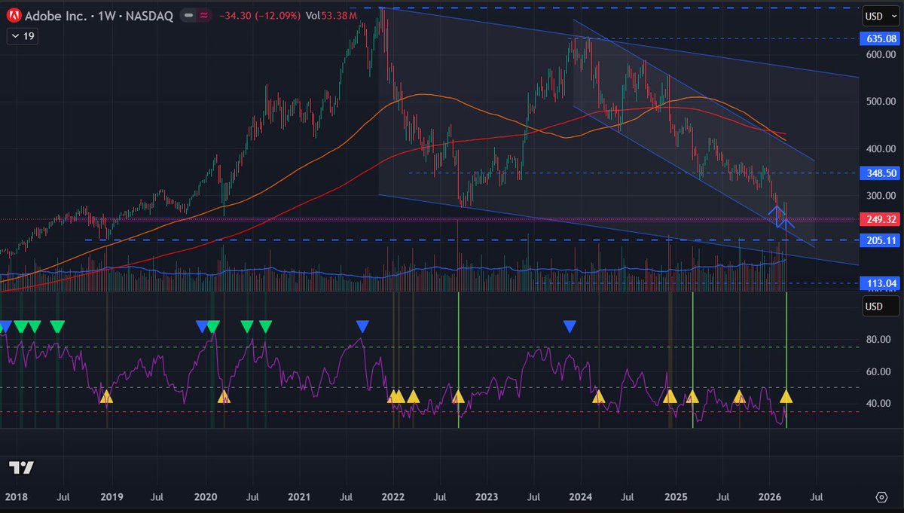904x513 pixels.
Task: Click the 500.00 price axis label
Action: coord(881,102)
